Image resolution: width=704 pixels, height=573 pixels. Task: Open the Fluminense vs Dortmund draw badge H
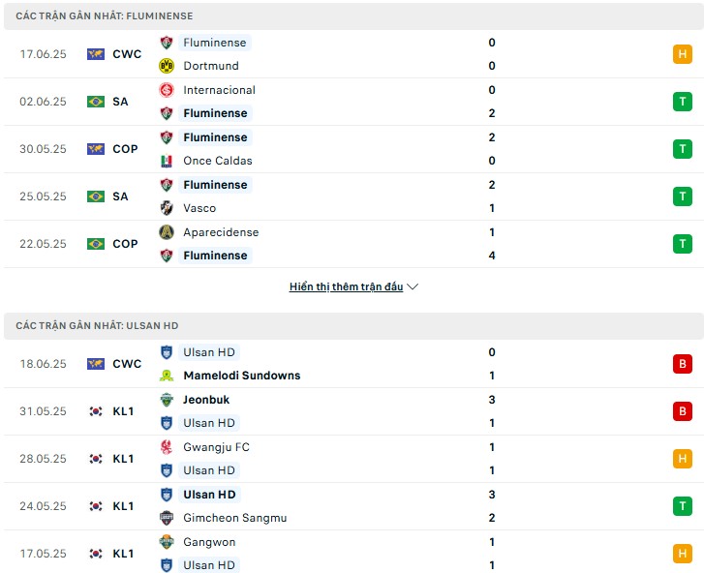682,54
